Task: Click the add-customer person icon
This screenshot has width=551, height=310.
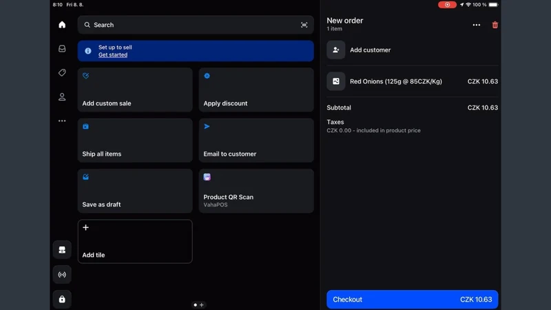Action: 336,50
